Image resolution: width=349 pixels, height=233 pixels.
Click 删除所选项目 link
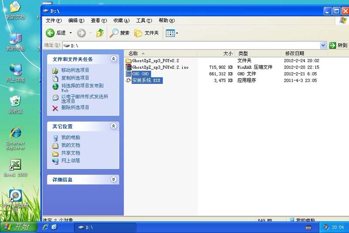[75, 107]
